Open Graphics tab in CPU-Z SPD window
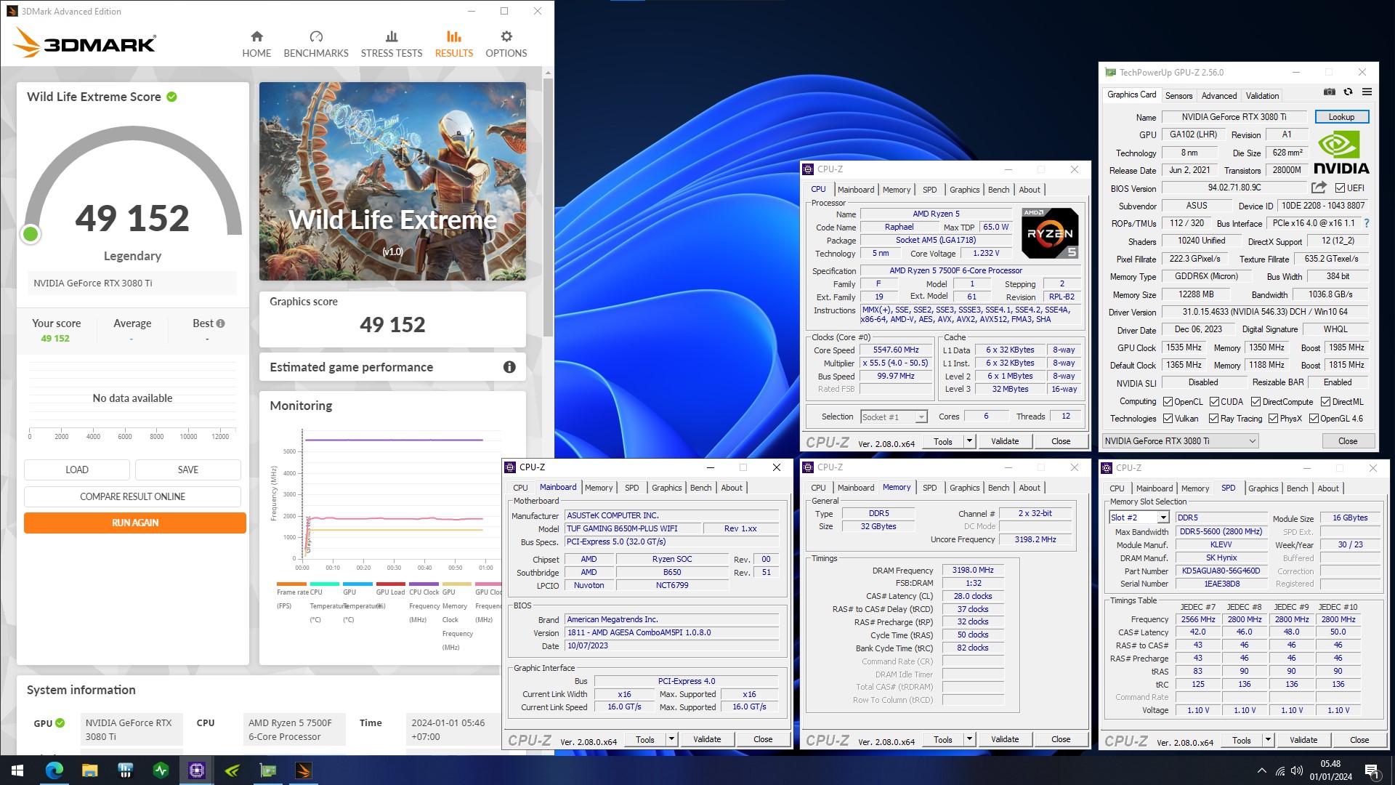1395x785 pixels. pos(1263,488)
